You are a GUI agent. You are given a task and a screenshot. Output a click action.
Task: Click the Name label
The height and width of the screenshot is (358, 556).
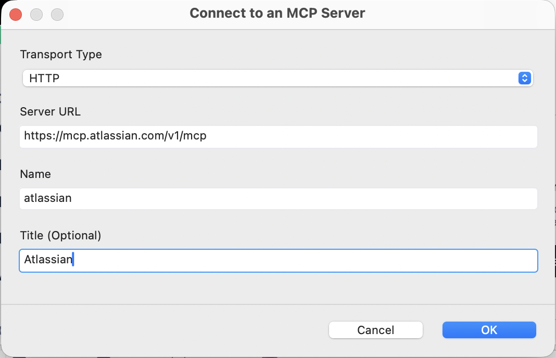click(35, 174)
